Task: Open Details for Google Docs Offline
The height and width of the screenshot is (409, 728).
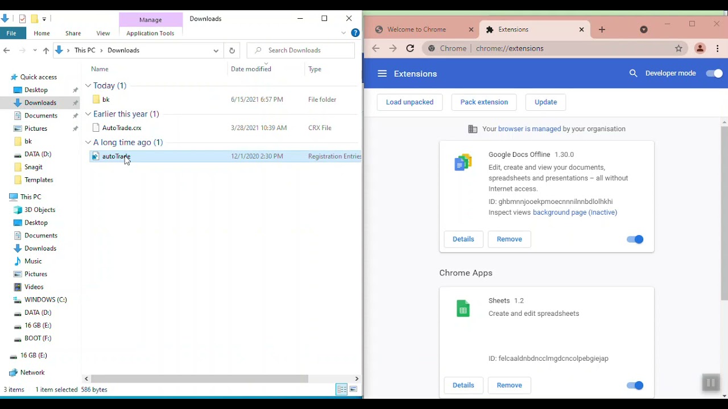Action: coord(463,239)
